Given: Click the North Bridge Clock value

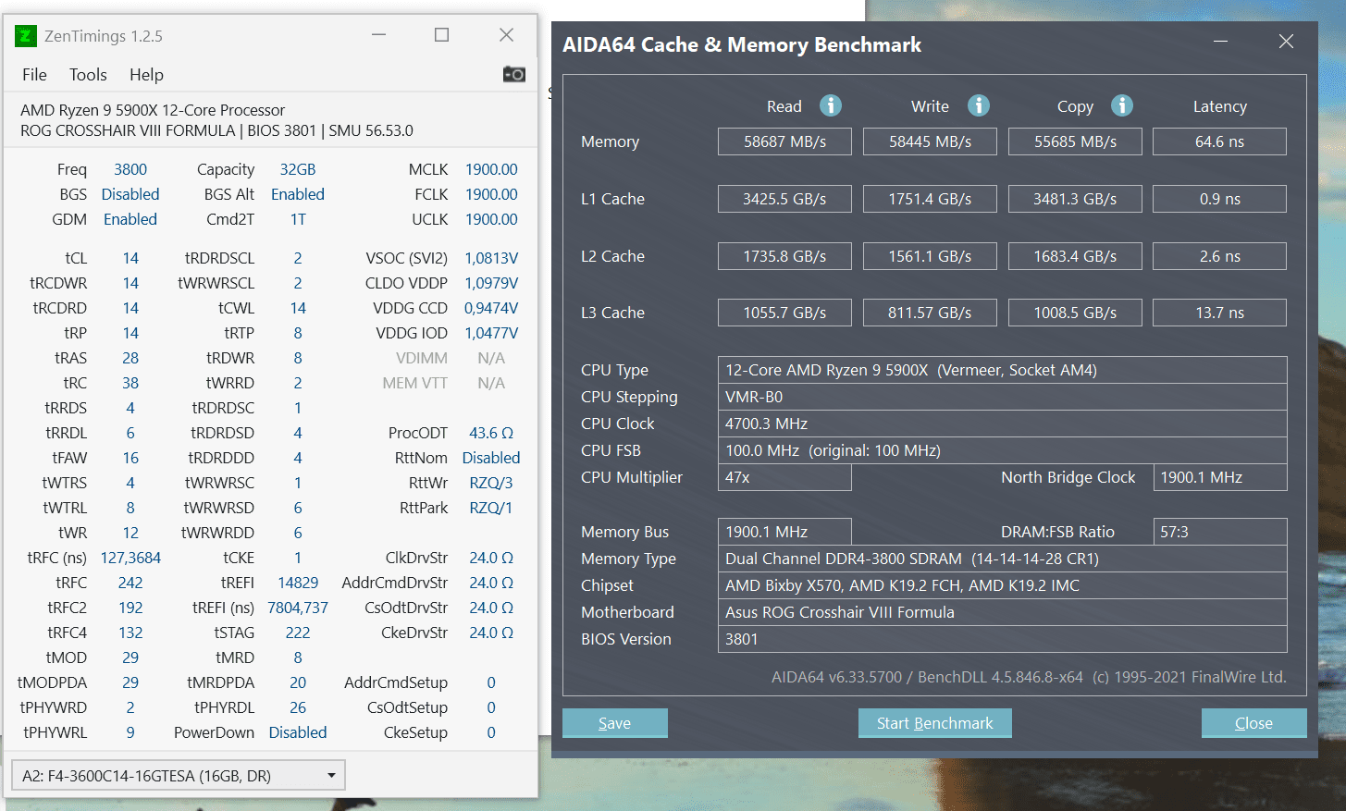Looking at the screenshot, I should tap(1220, 477).
